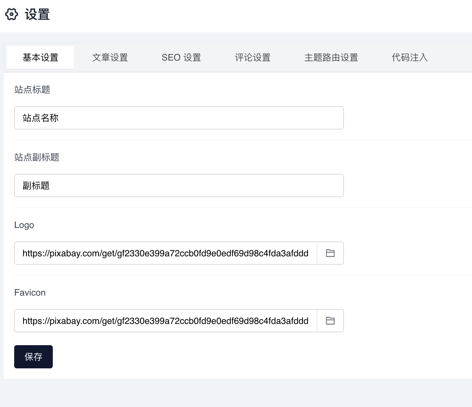Open file picker icon for Logo field
472x407 pixels.
[x=330, y=253]
